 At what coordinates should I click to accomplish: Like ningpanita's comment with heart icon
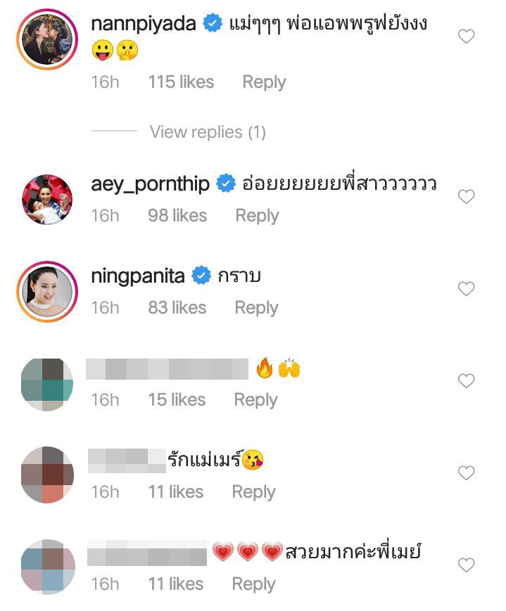tap(466, 288)
